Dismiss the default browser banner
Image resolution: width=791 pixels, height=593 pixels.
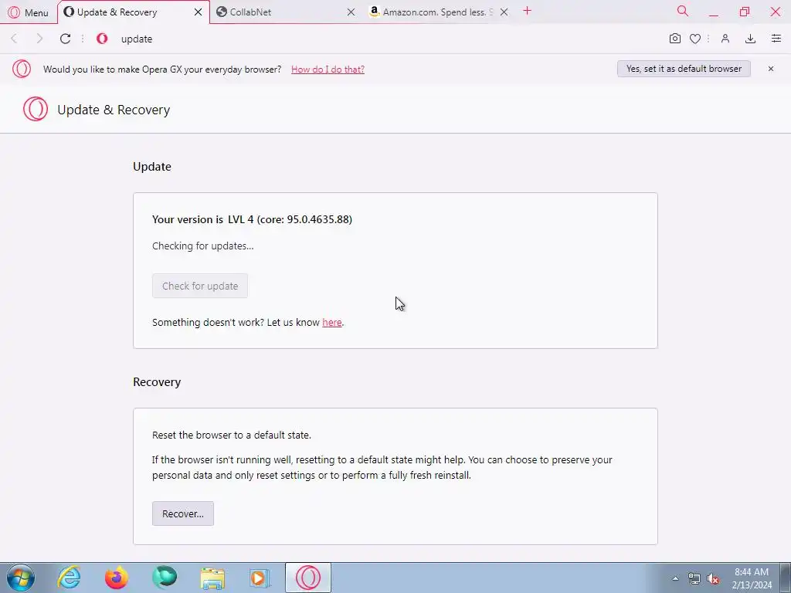pos(771,69)
